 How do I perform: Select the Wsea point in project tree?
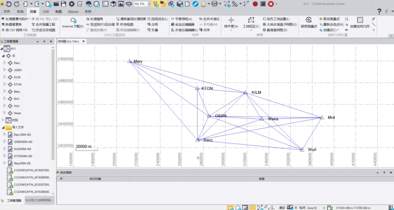click(18, 113)
